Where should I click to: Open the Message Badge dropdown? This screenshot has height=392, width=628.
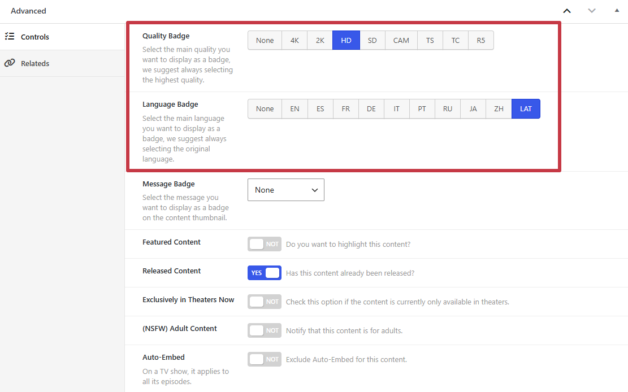click(x=286, y=190)
